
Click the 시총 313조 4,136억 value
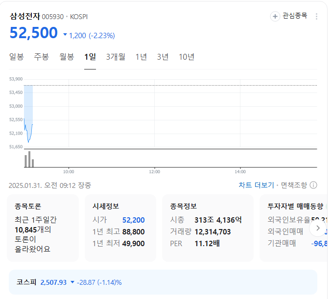click(218, 220)
